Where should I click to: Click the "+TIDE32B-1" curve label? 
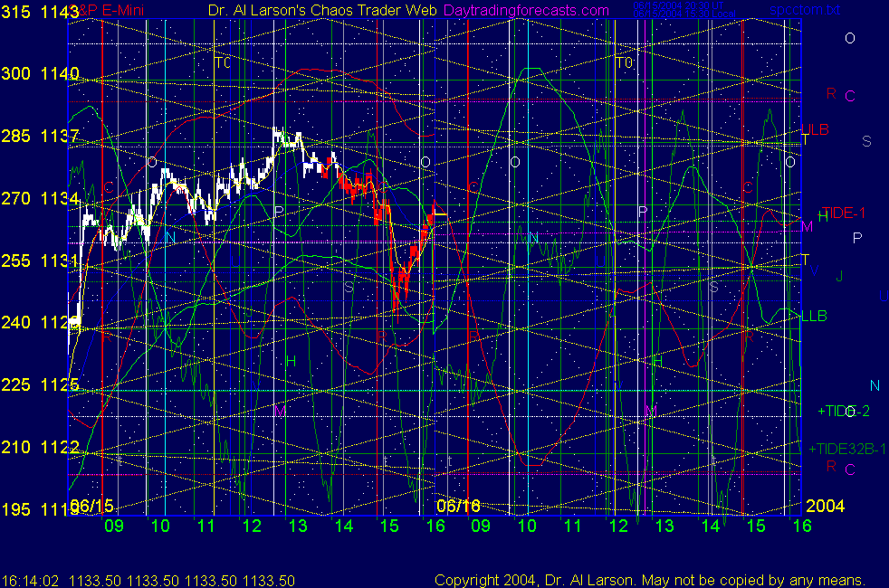coord(847,450)
